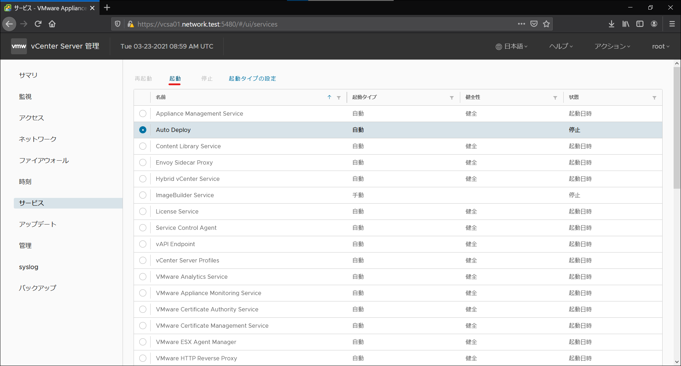Click 起動タイプの設定 button
The height and width of the screenshot is (366, 681).
tap(252, 78)
